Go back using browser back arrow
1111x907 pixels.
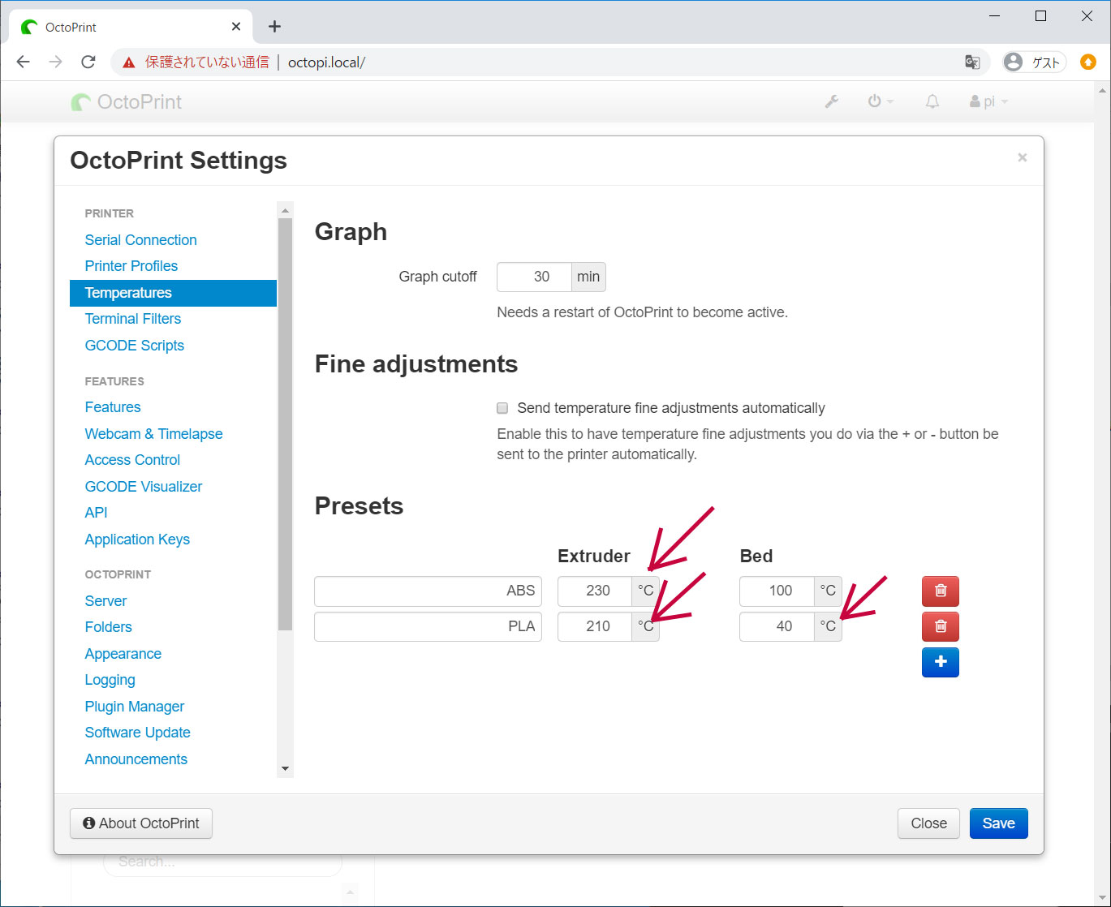click(24, 62)
